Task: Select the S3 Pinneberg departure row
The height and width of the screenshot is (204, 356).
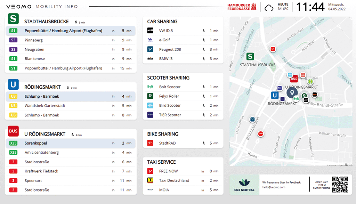Action: [71, 40]
